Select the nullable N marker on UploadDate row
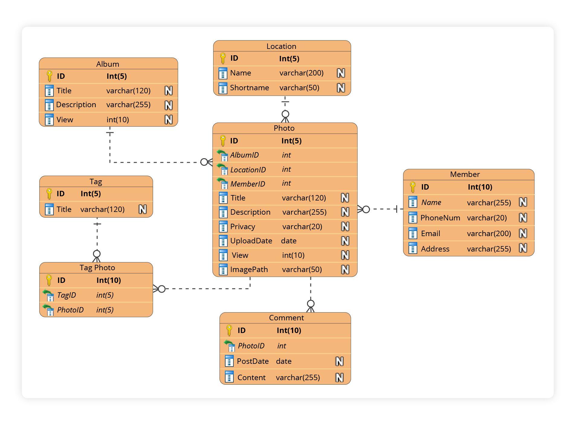The image size is (574, 423). [345, 241]
